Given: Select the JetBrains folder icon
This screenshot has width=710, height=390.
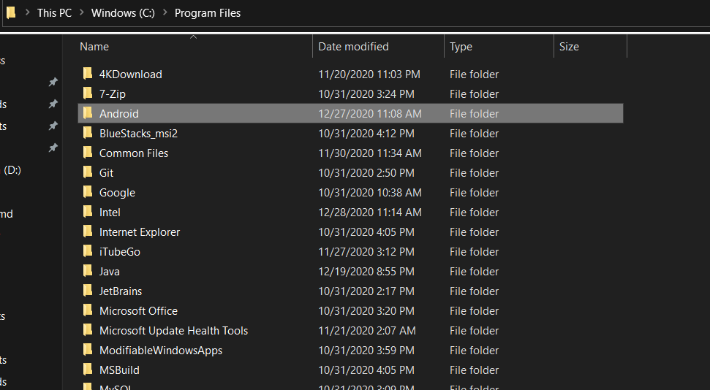Looking at the screenshot, I should point(88,291).
